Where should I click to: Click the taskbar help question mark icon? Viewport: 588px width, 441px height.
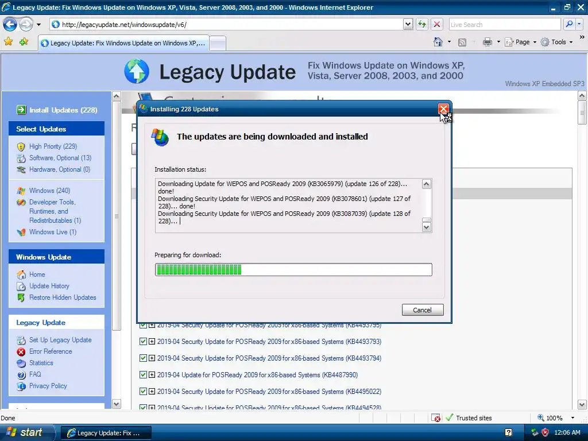tap(509, 433)
